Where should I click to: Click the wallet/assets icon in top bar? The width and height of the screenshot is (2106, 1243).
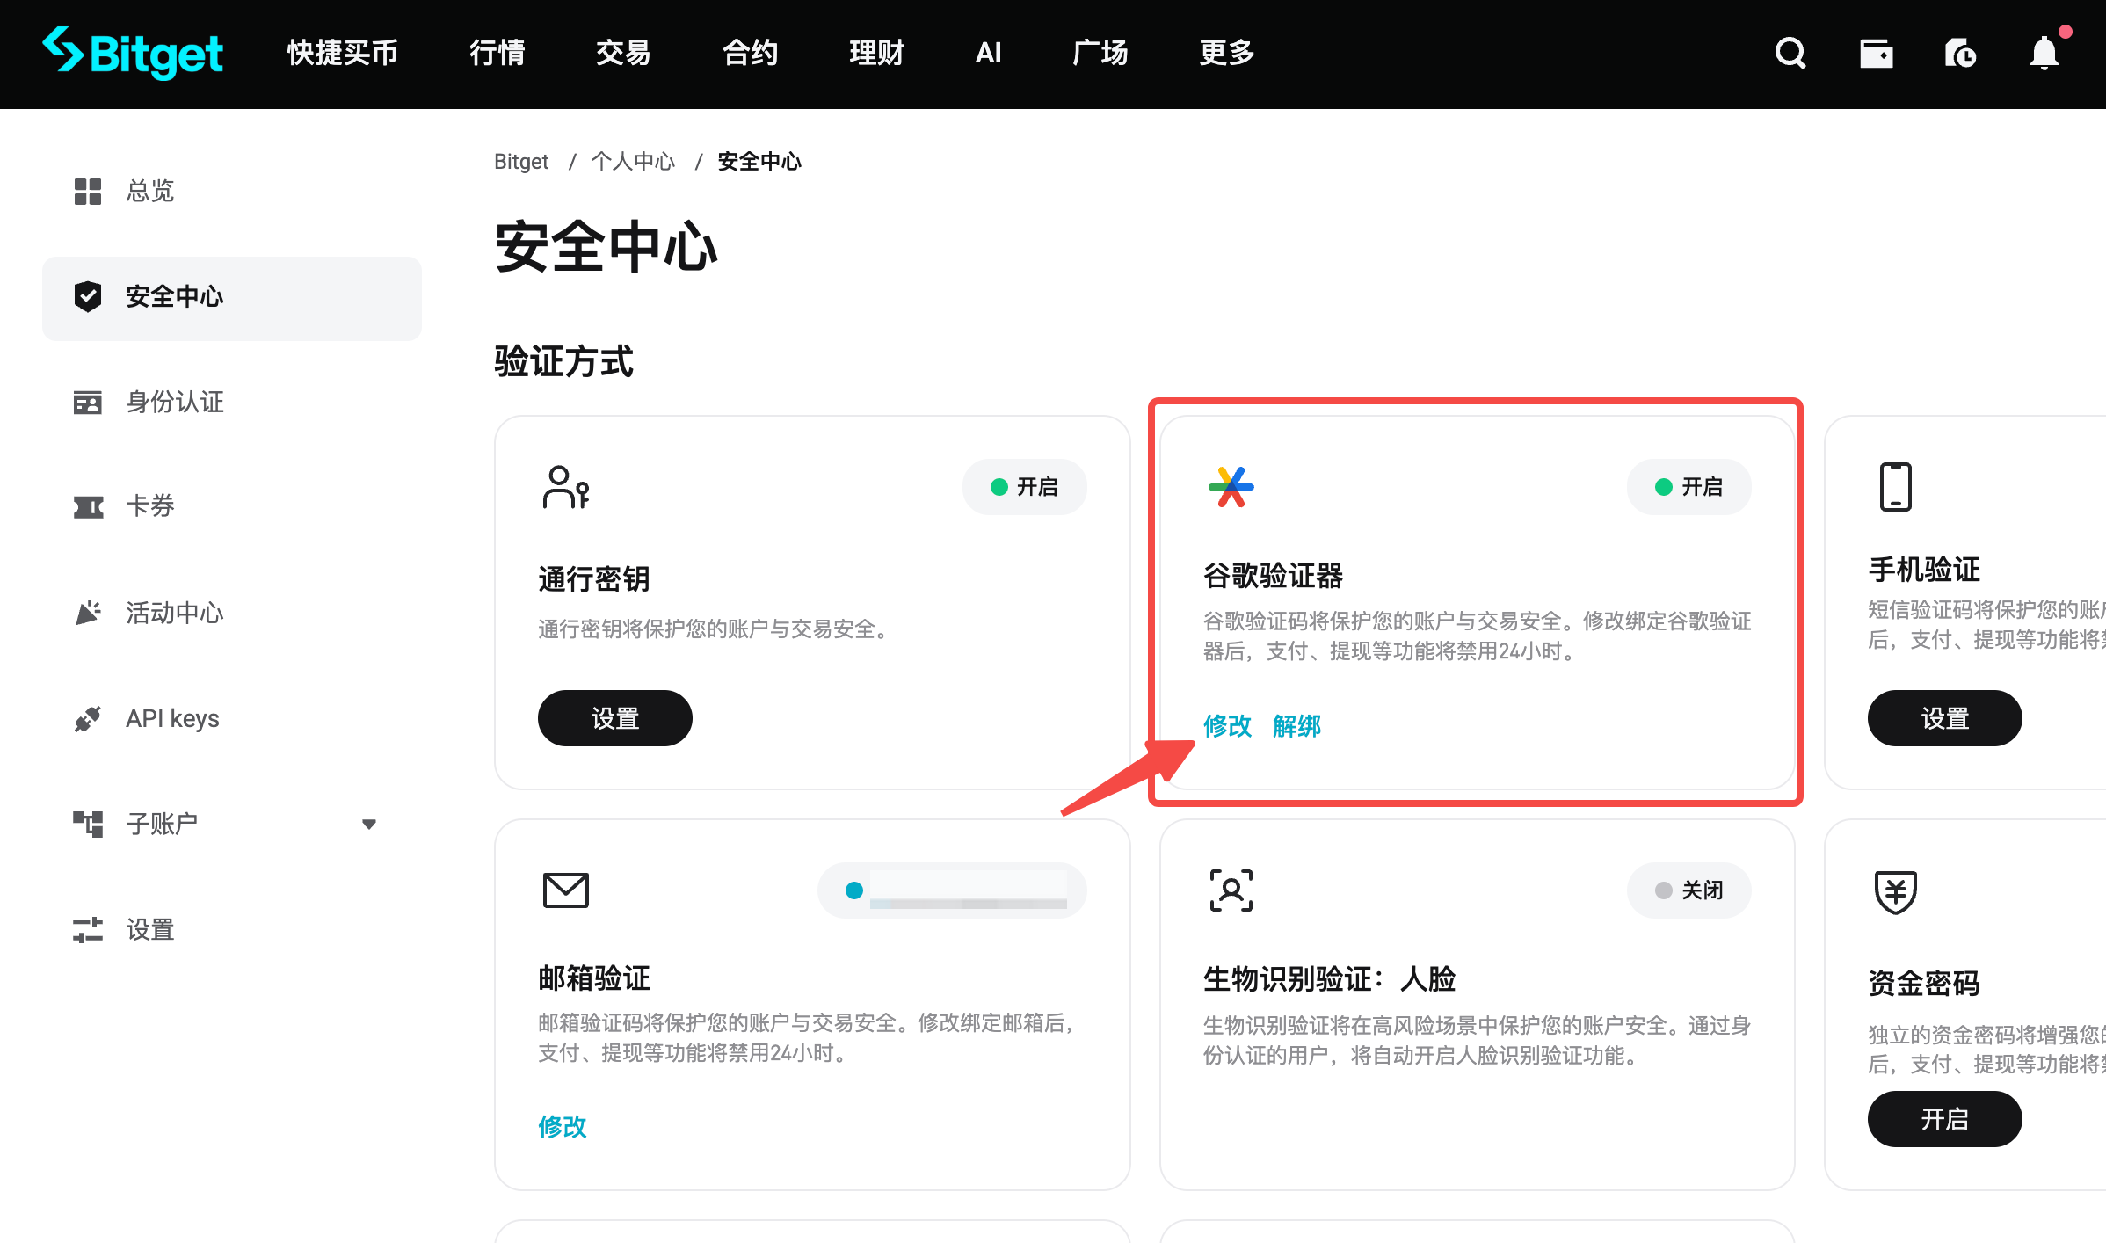[x=1876, y=53]
